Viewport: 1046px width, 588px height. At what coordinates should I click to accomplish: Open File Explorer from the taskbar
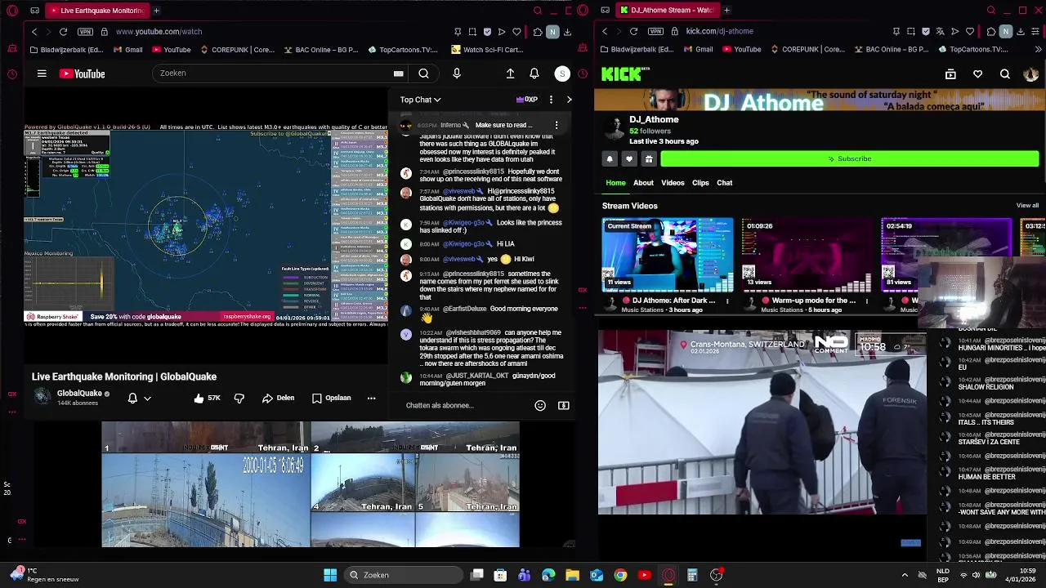(x=572, y=575)
